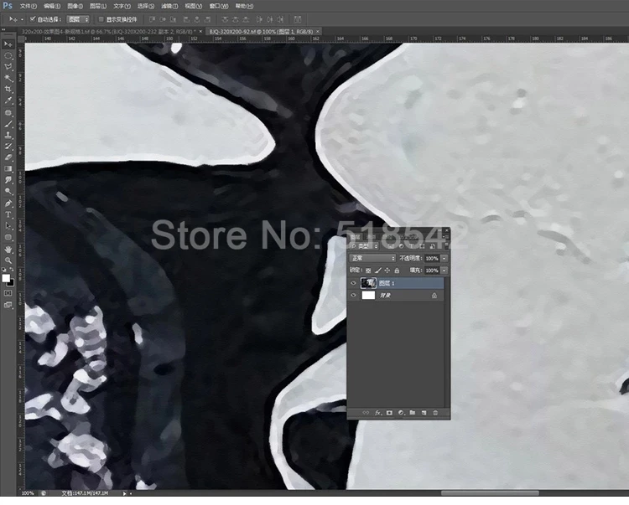Select the Hand tool

[x=8, y=250]
